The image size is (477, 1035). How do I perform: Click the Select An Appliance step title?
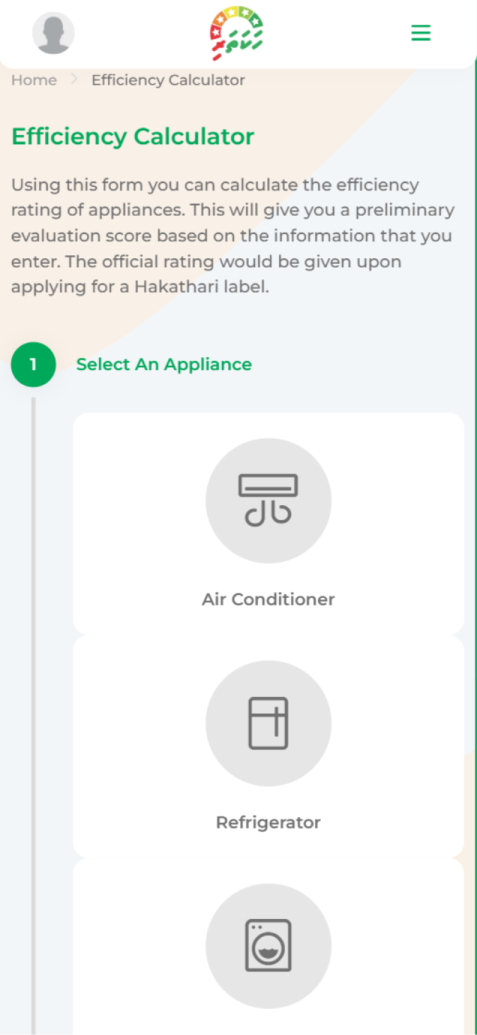164,364
